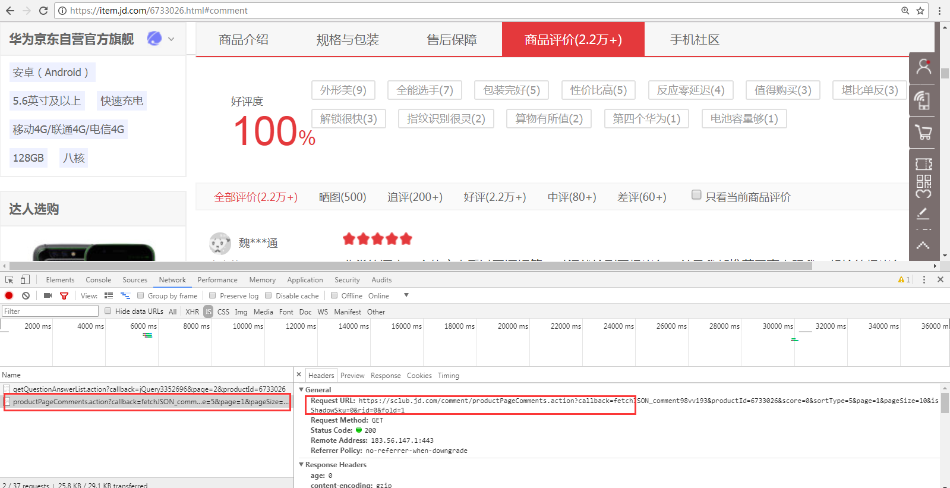Toggle capture screenshots camera icon
Image resolution: width=950 pixels, height=488 pixels.
pyautogui.click(x=48, y=295)
